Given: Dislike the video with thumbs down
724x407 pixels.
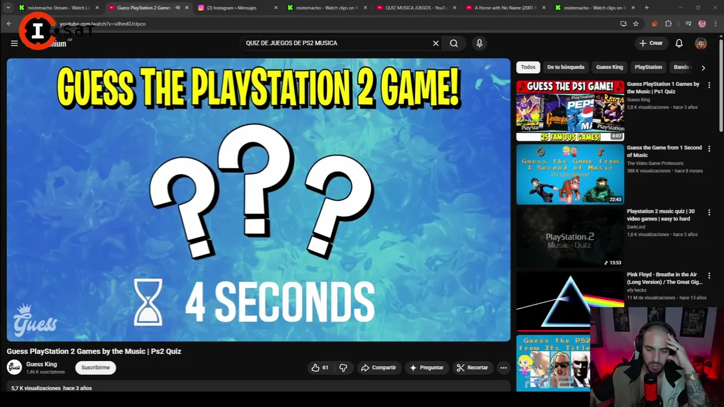Looking at the screenshot, I should click(x=343, y=367).
